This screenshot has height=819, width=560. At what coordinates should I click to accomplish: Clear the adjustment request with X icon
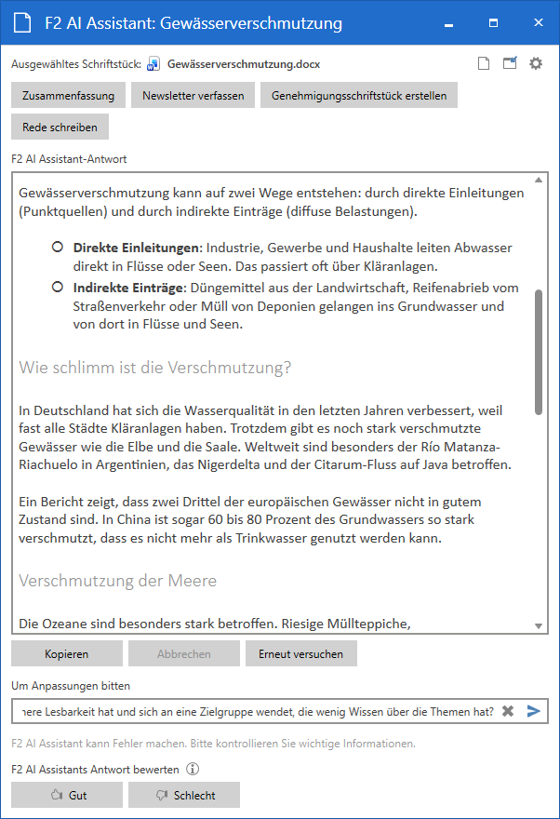point(508,711)
